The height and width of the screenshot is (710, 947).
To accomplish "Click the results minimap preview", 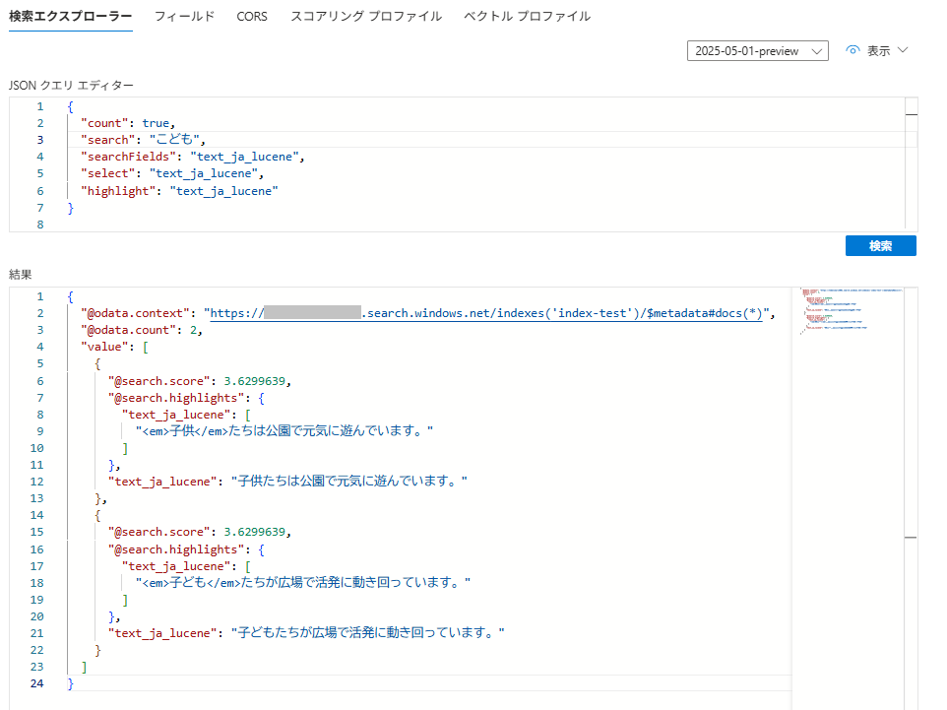I will [x=852, y=311].
